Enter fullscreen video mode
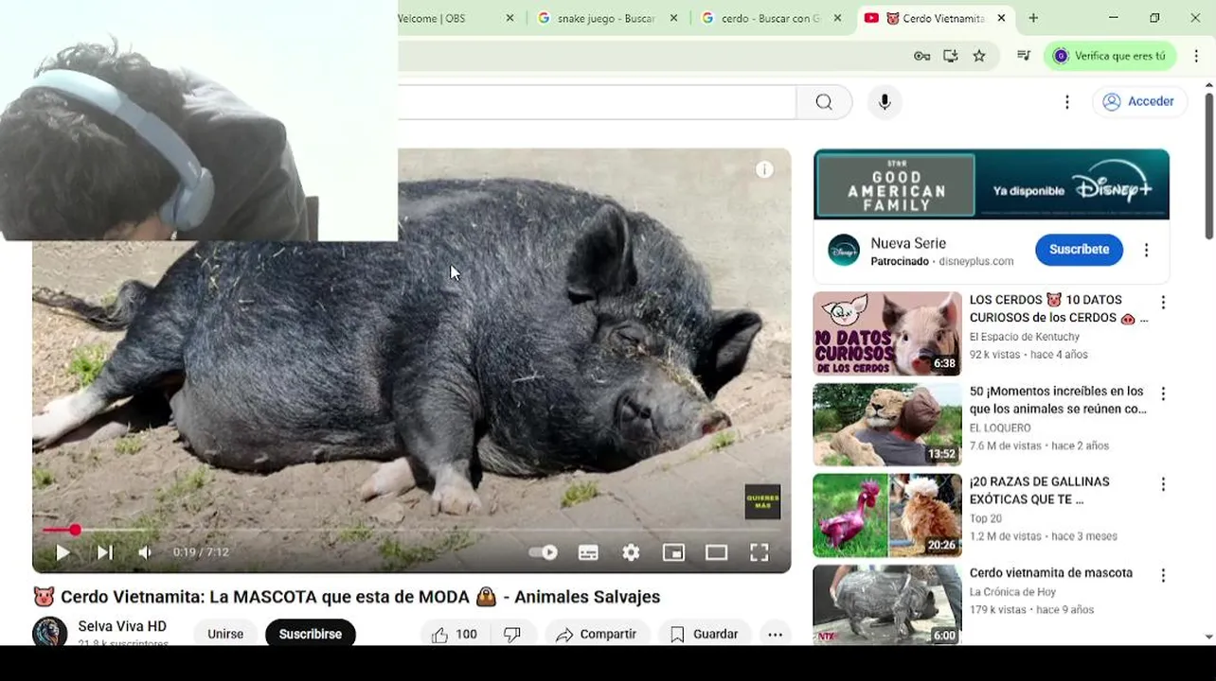 point(760,553)
